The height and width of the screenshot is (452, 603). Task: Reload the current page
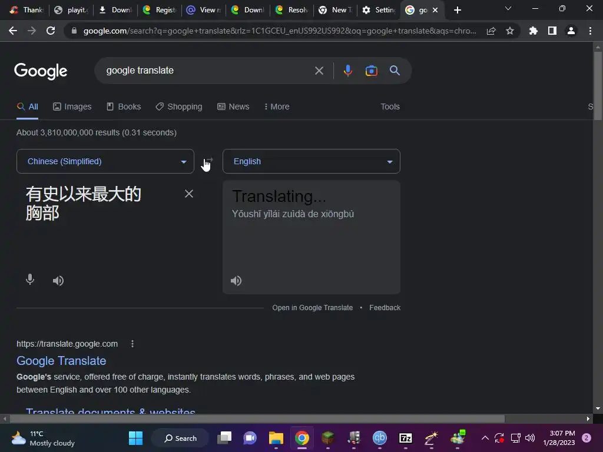[51, 31]
